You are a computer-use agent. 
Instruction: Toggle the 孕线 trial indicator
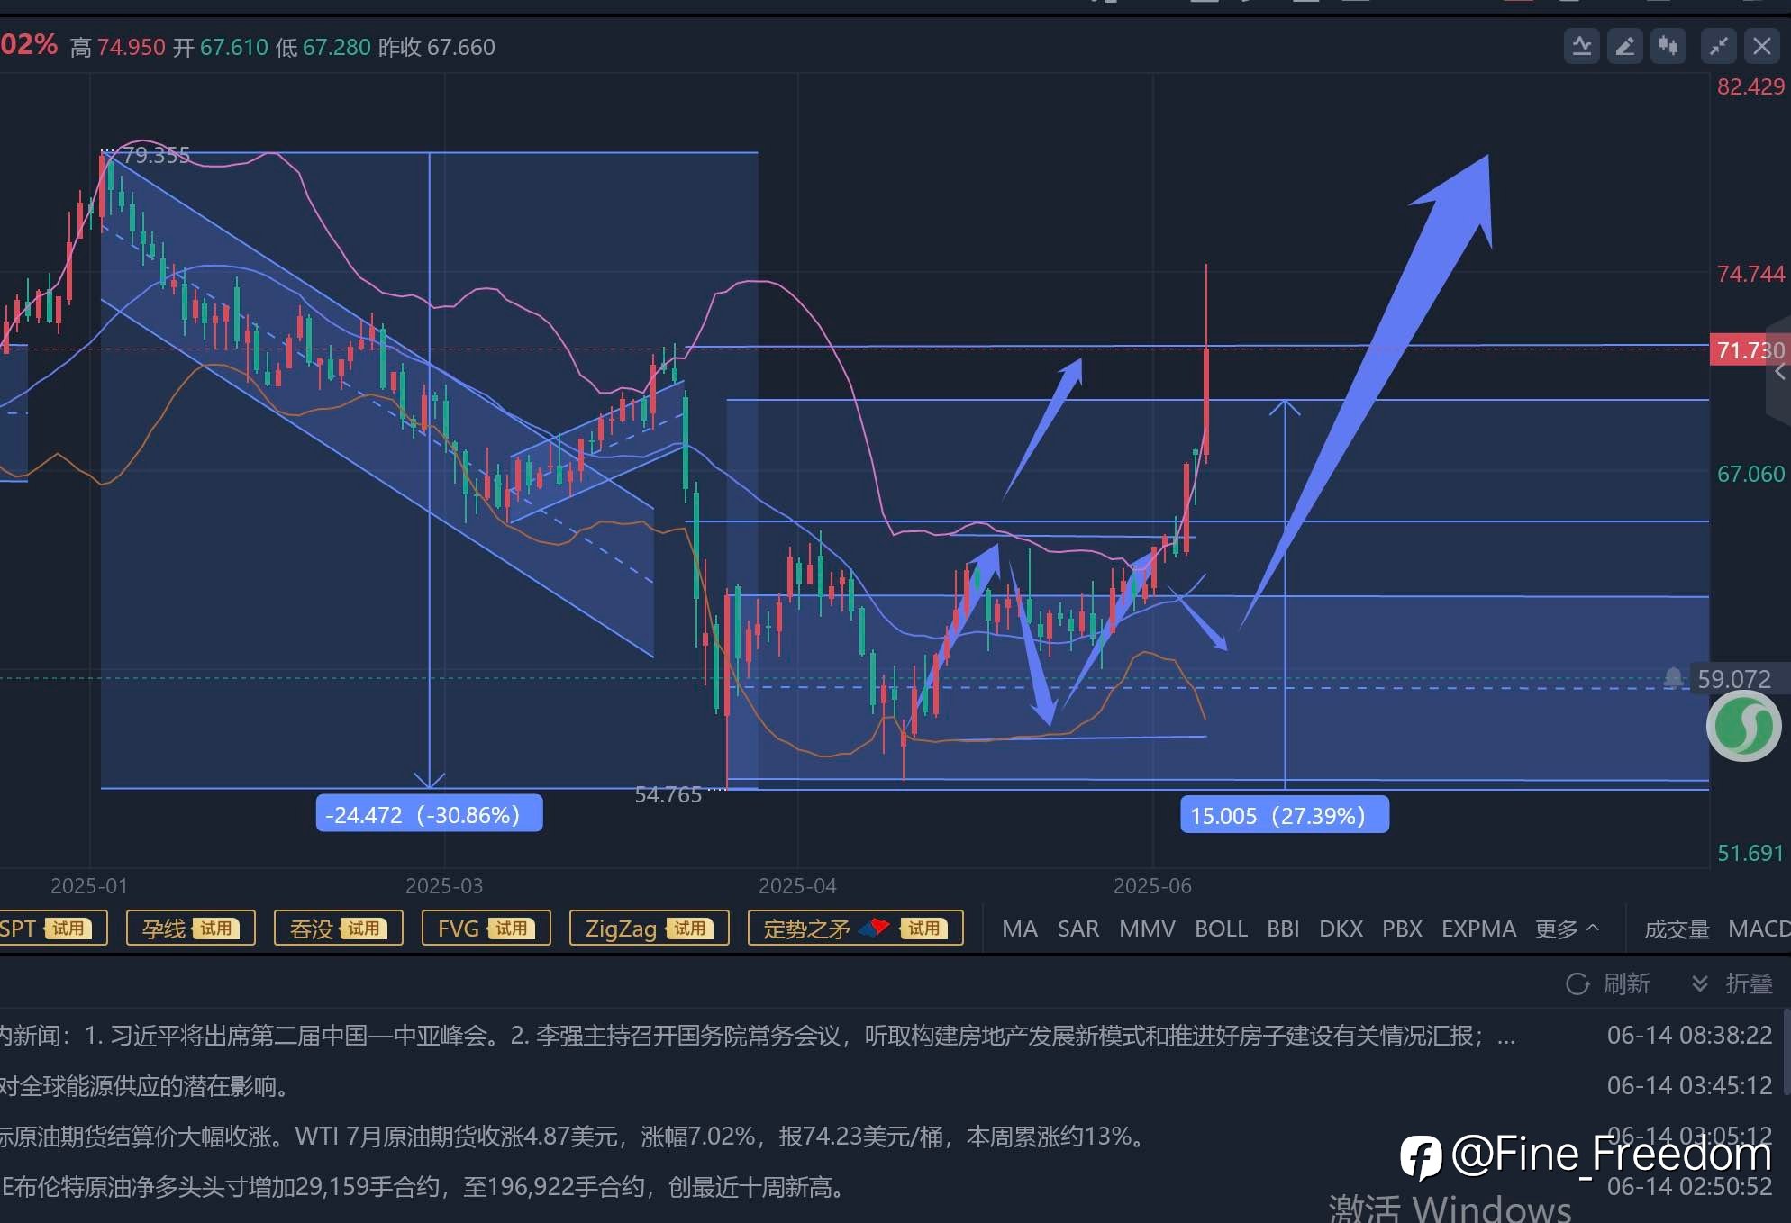tap(191, 928)
